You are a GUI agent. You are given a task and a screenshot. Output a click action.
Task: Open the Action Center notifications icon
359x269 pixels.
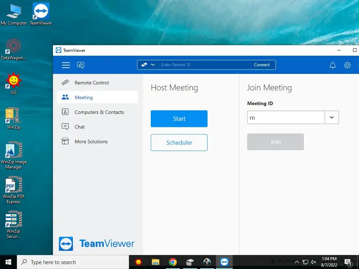(347, 262)
